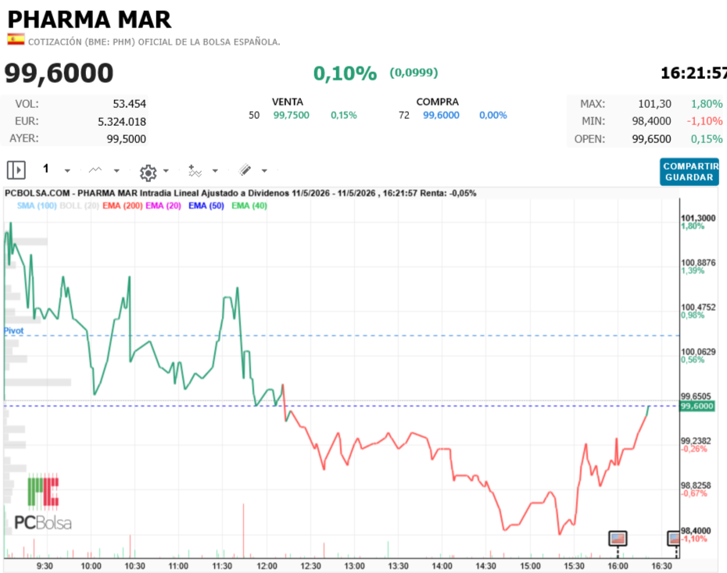The height and width of the screenshot is (573, 727).
Task: Toggle the EMA (200) indicator legend
Action: (x=123, y=206)
